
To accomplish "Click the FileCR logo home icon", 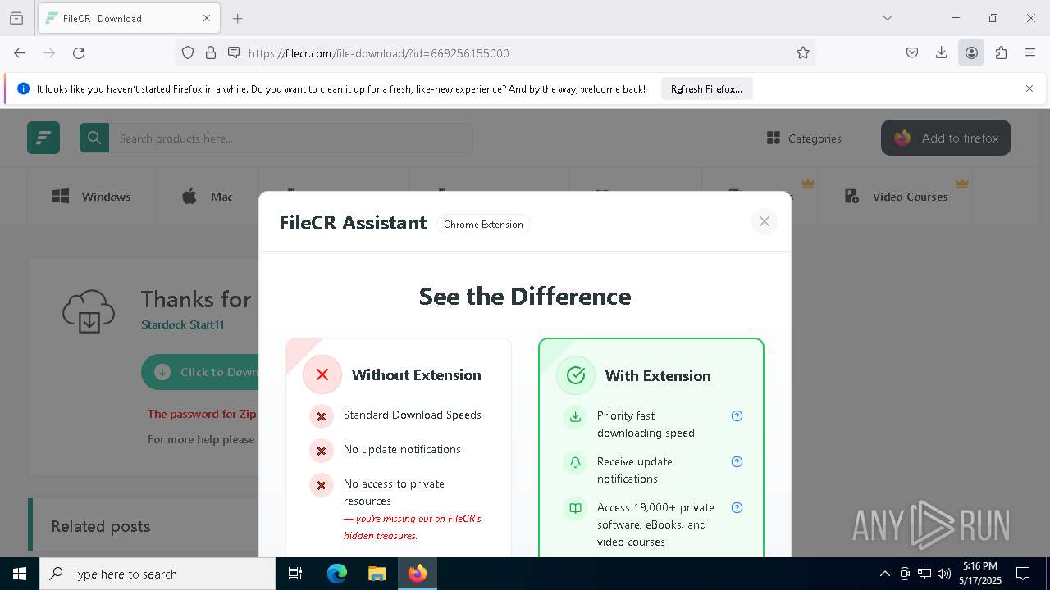I will [x=43, y=138].
